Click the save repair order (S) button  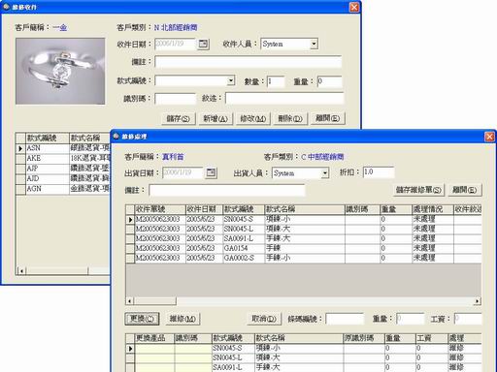coord(418,190)
